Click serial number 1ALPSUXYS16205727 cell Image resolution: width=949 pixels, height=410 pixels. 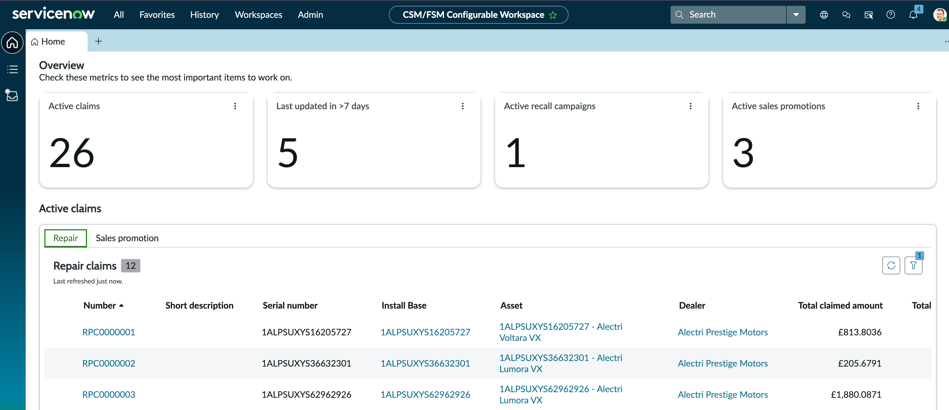(x=306, y=332)
